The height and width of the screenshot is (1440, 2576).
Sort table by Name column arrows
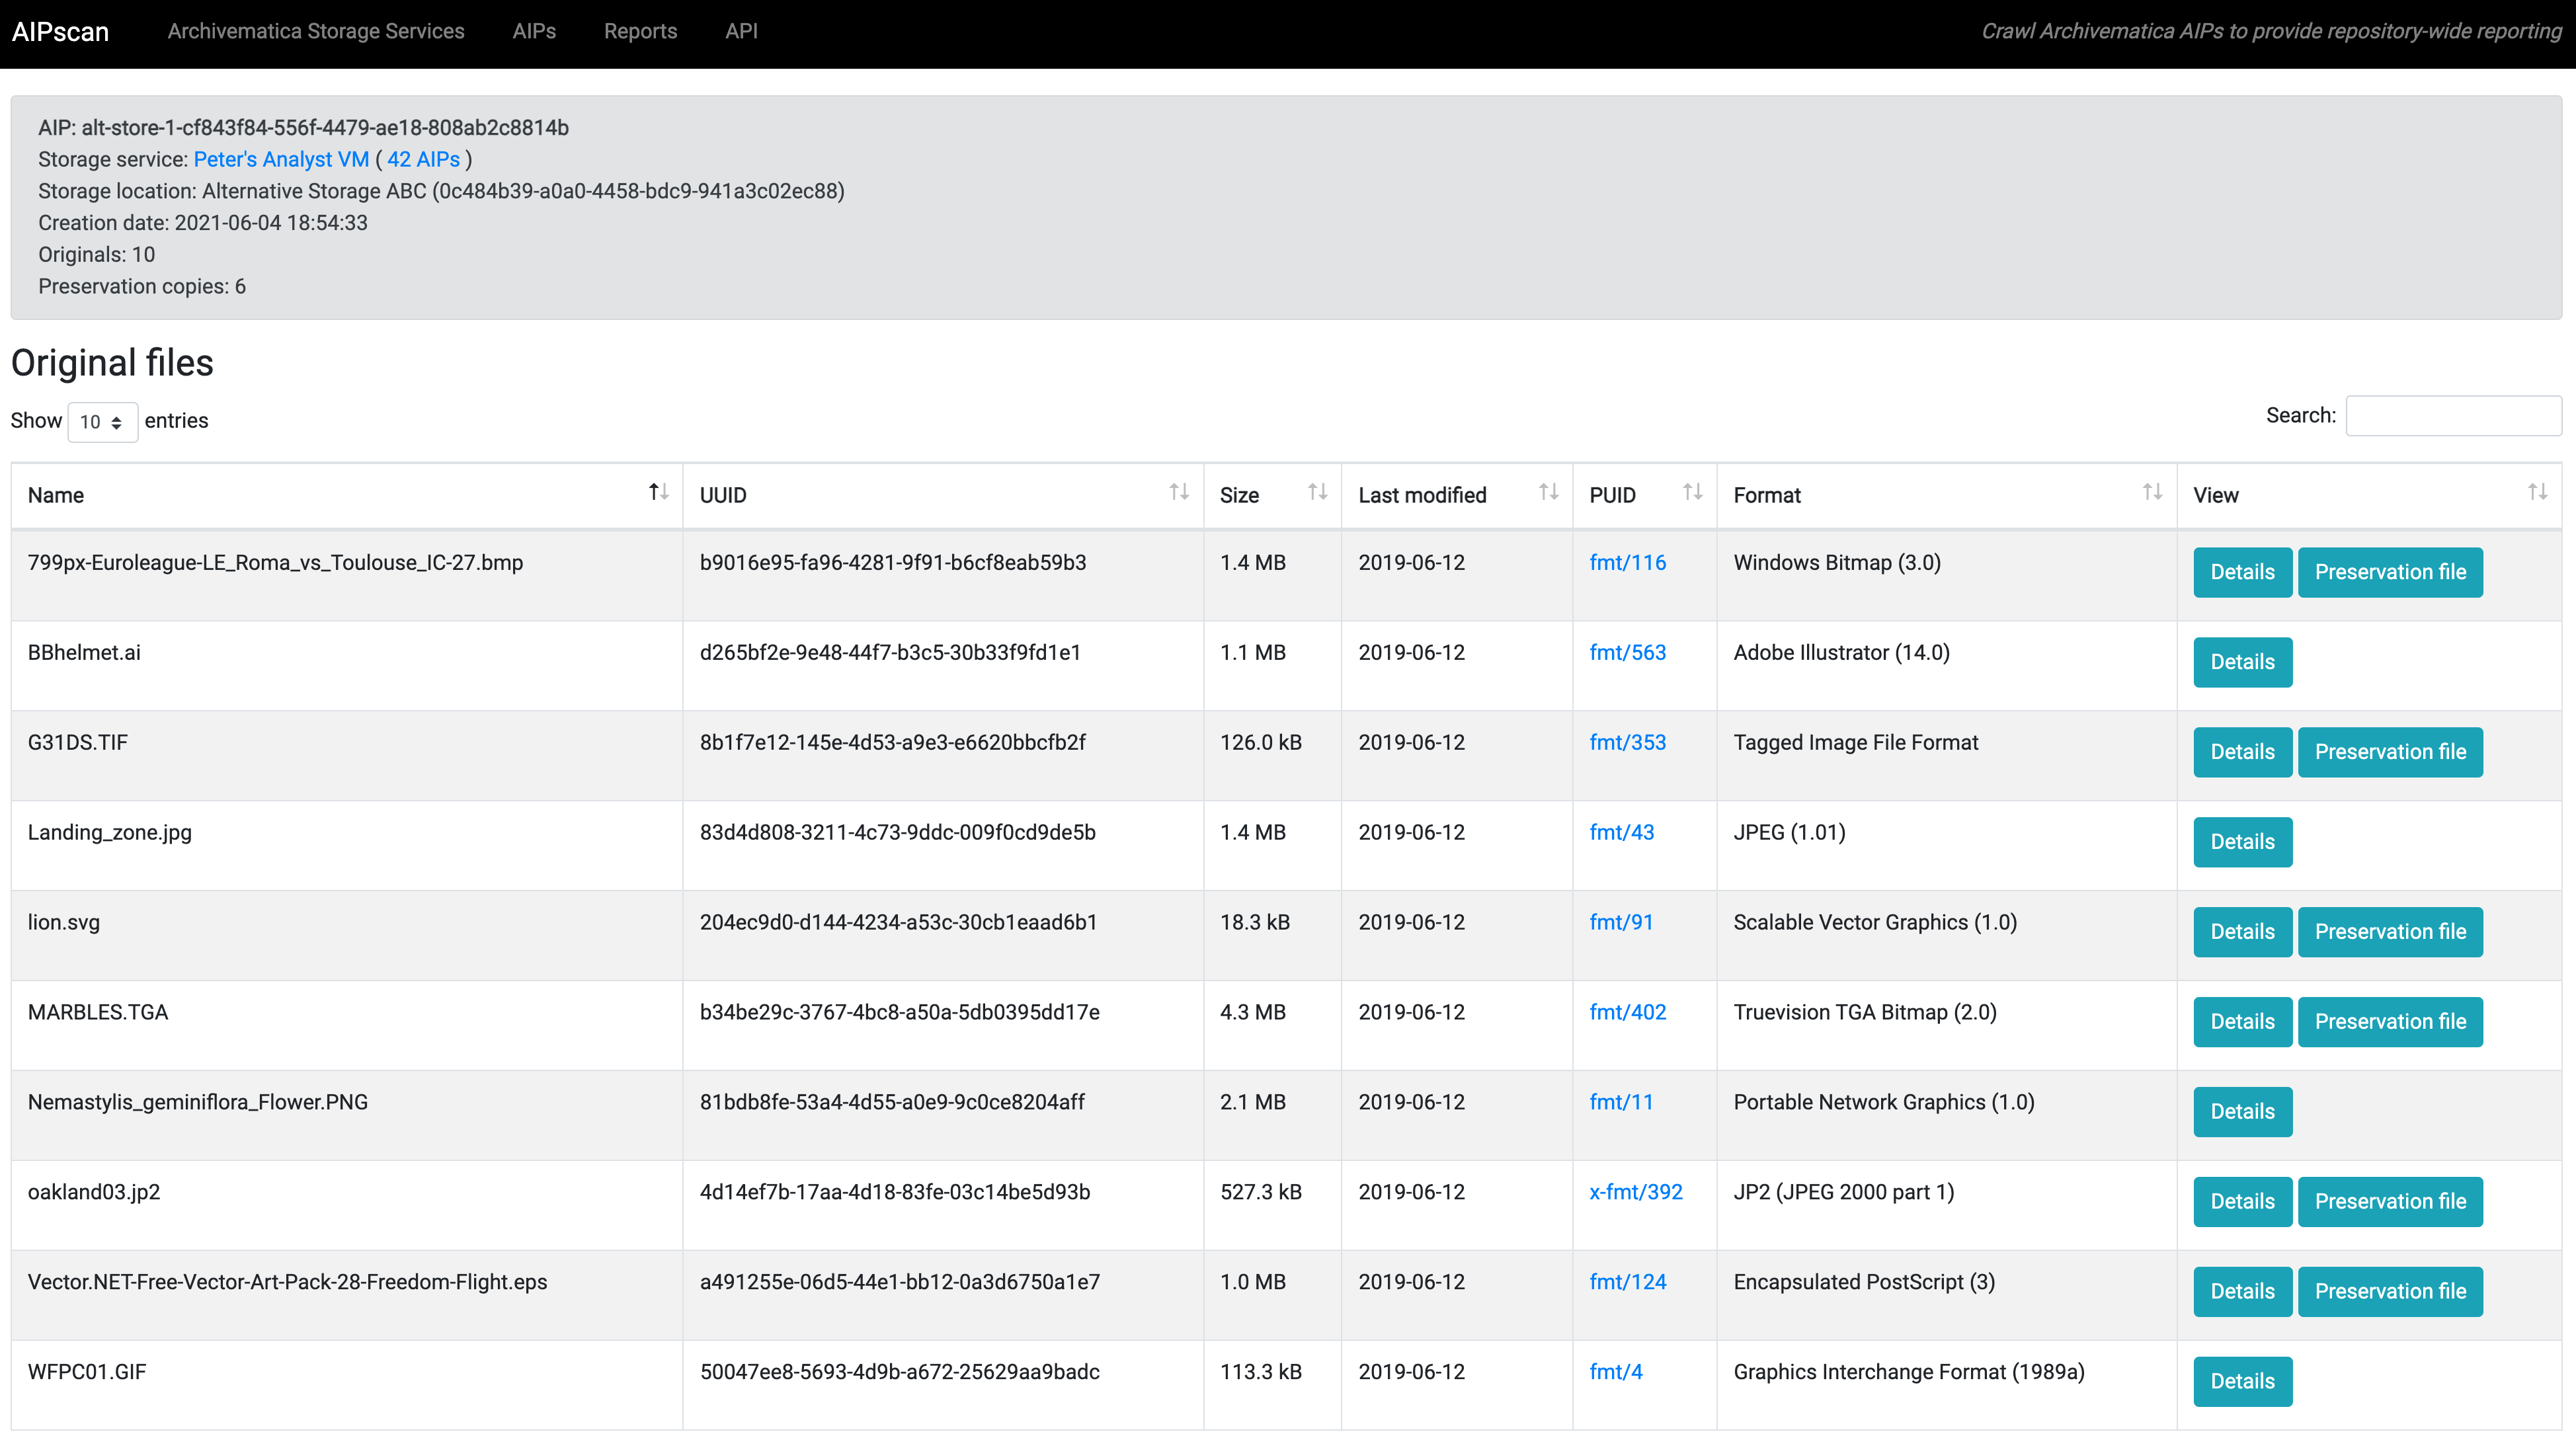pyautogui.click(x=658, y=492)
